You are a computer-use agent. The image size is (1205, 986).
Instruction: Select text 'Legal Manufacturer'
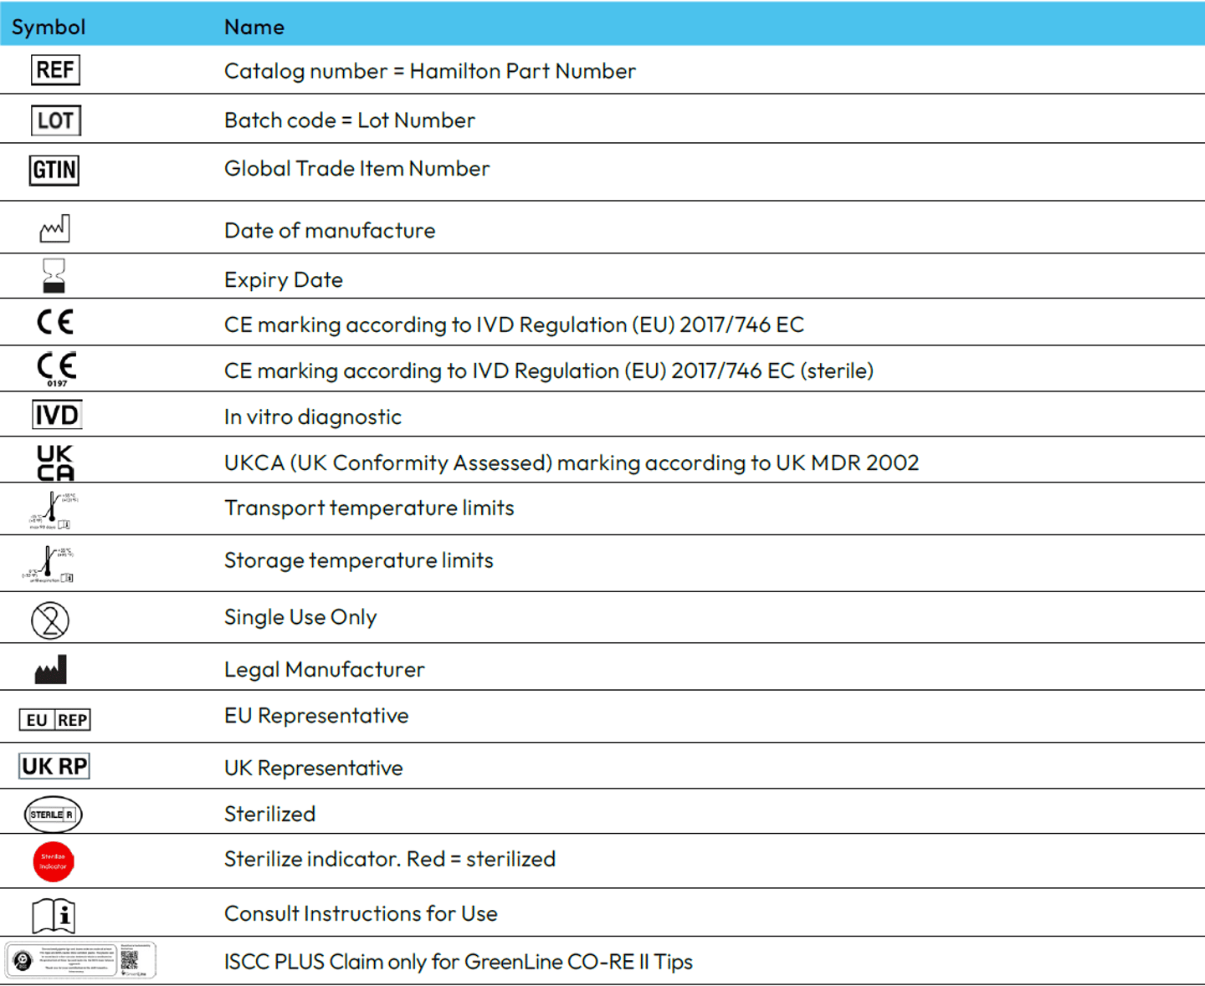click(325, 670)
